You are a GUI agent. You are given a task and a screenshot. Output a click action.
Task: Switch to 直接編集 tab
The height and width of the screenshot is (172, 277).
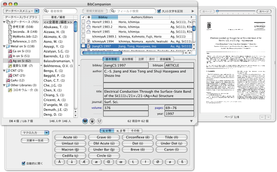pos(165,59)
